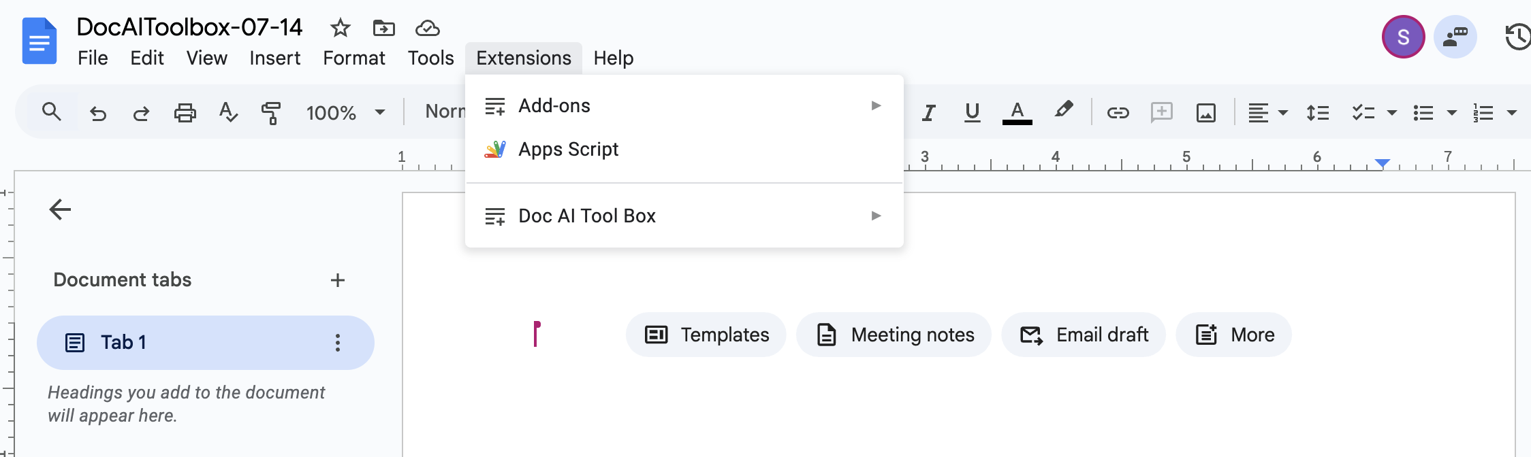Star the DocAIToolbox-07-14 document
Viewport: 1531px width, 457px height.
[340, 28]
